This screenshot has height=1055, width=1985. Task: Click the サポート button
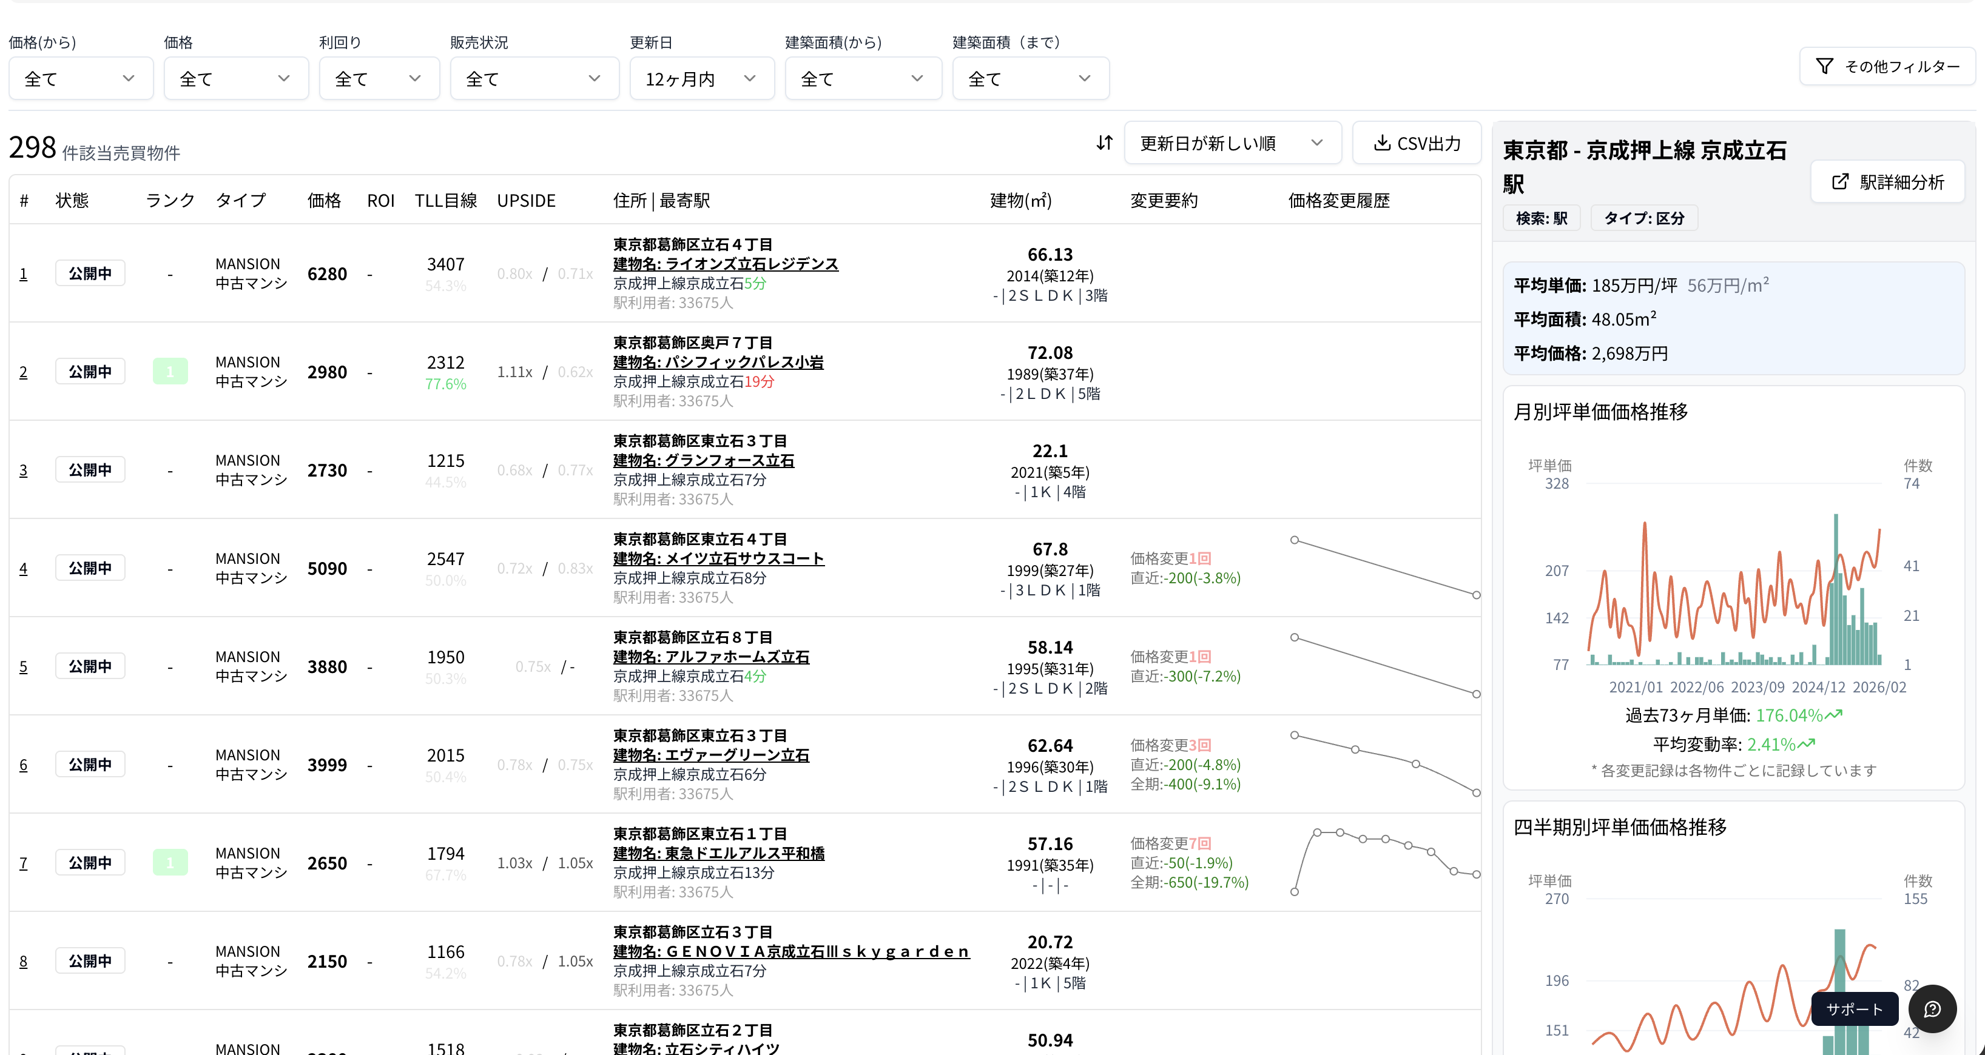pyautogui.click(x=1853, y=1009)
